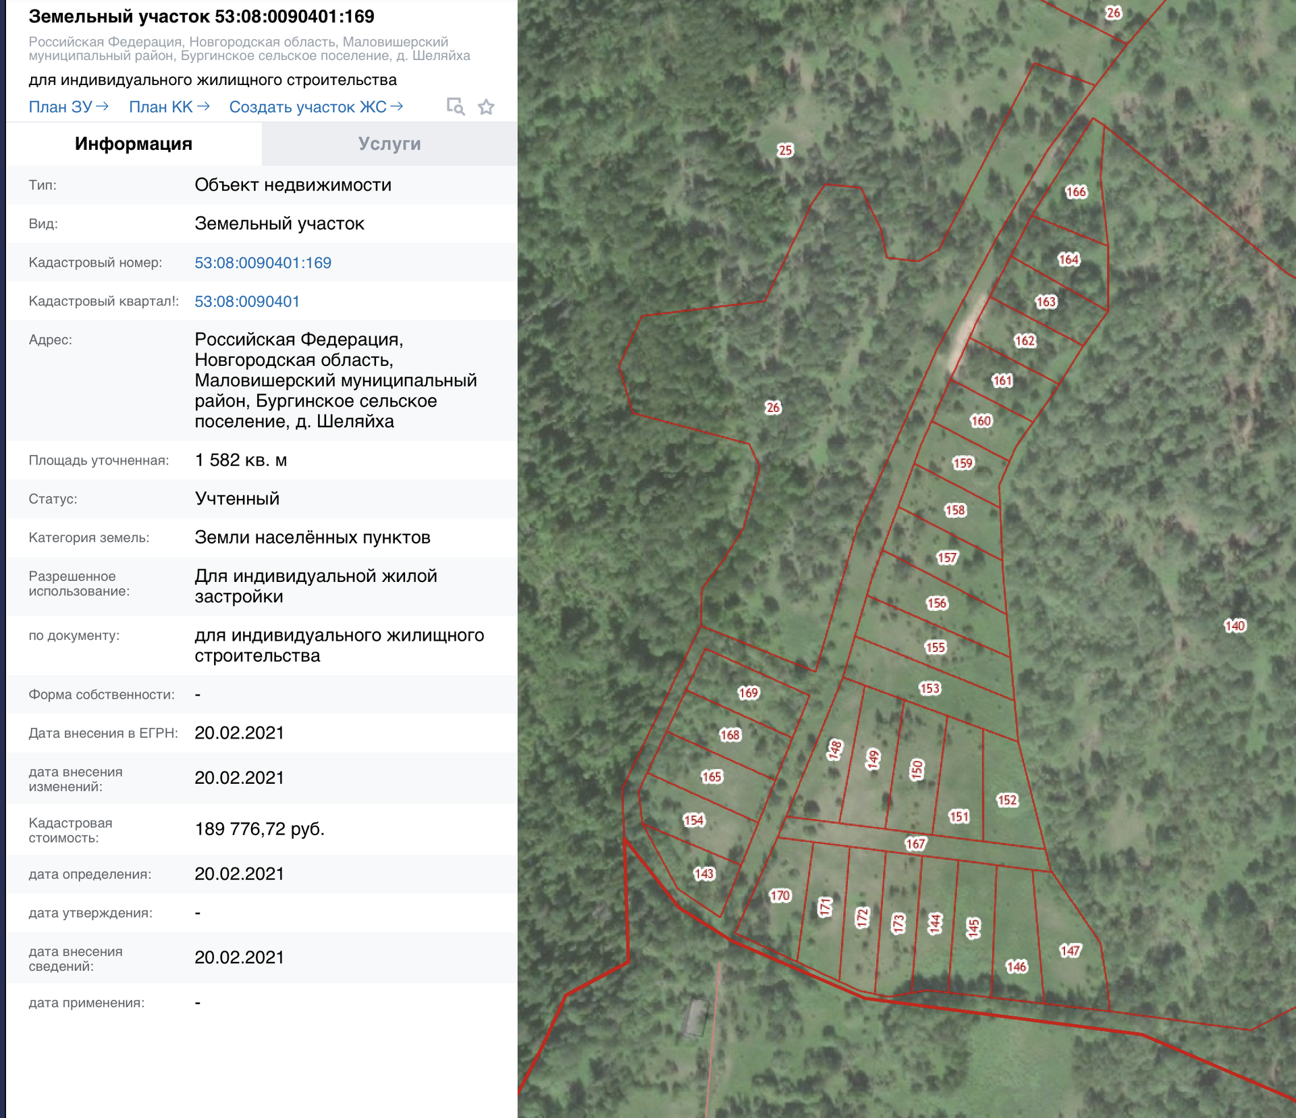
Task: Select parcel 167 road strip label
Action: coord(915,843)
